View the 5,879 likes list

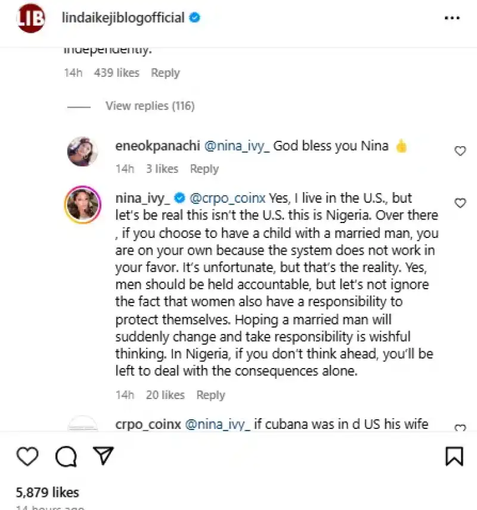[x=47, y=492]
